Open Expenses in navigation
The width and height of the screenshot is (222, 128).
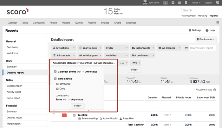click(131, 23)
